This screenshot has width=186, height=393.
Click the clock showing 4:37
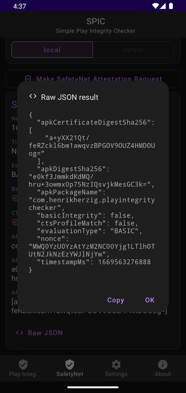click(x=19, y=6)
